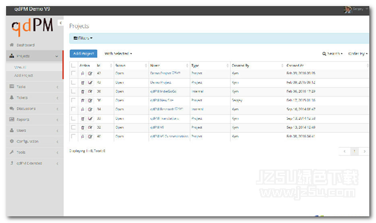Go to next page in pagination
This screenshot has height=223, width=376.
[x=364, y=151]
